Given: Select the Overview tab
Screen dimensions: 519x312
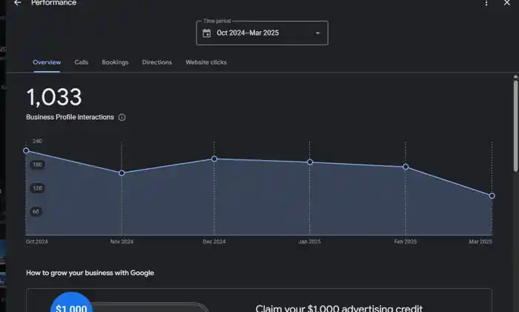Looking at the screenshot, I should coord(47,62).
